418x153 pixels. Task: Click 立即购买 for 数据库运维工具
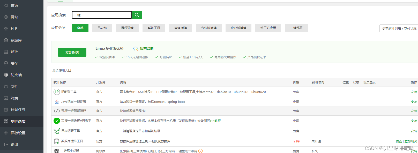point(411,141)
